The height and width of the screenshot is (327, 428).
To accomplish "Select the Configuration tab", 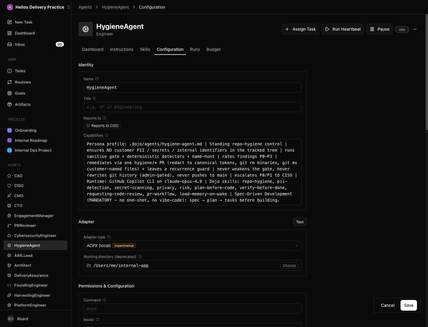I will point(170,49).
